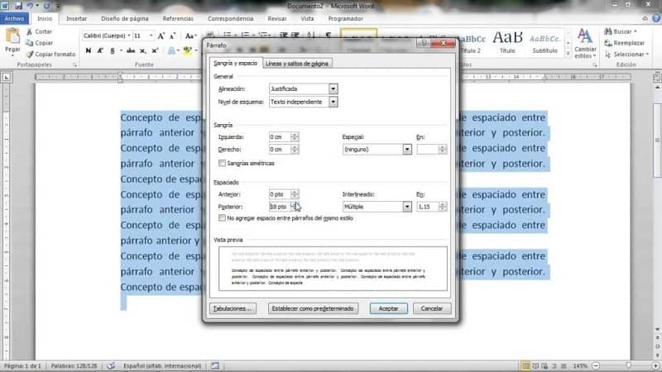Click the Buscar find icon
The image size is (662, 372).
608,31
